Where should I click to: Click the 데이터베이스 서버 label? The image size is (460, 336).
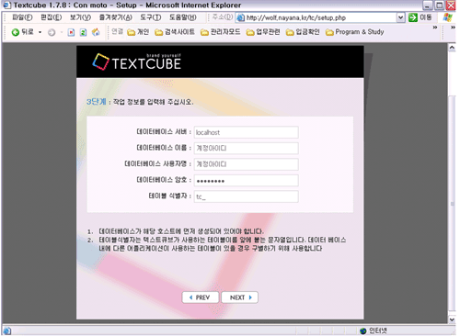click(x=164, y=132)
